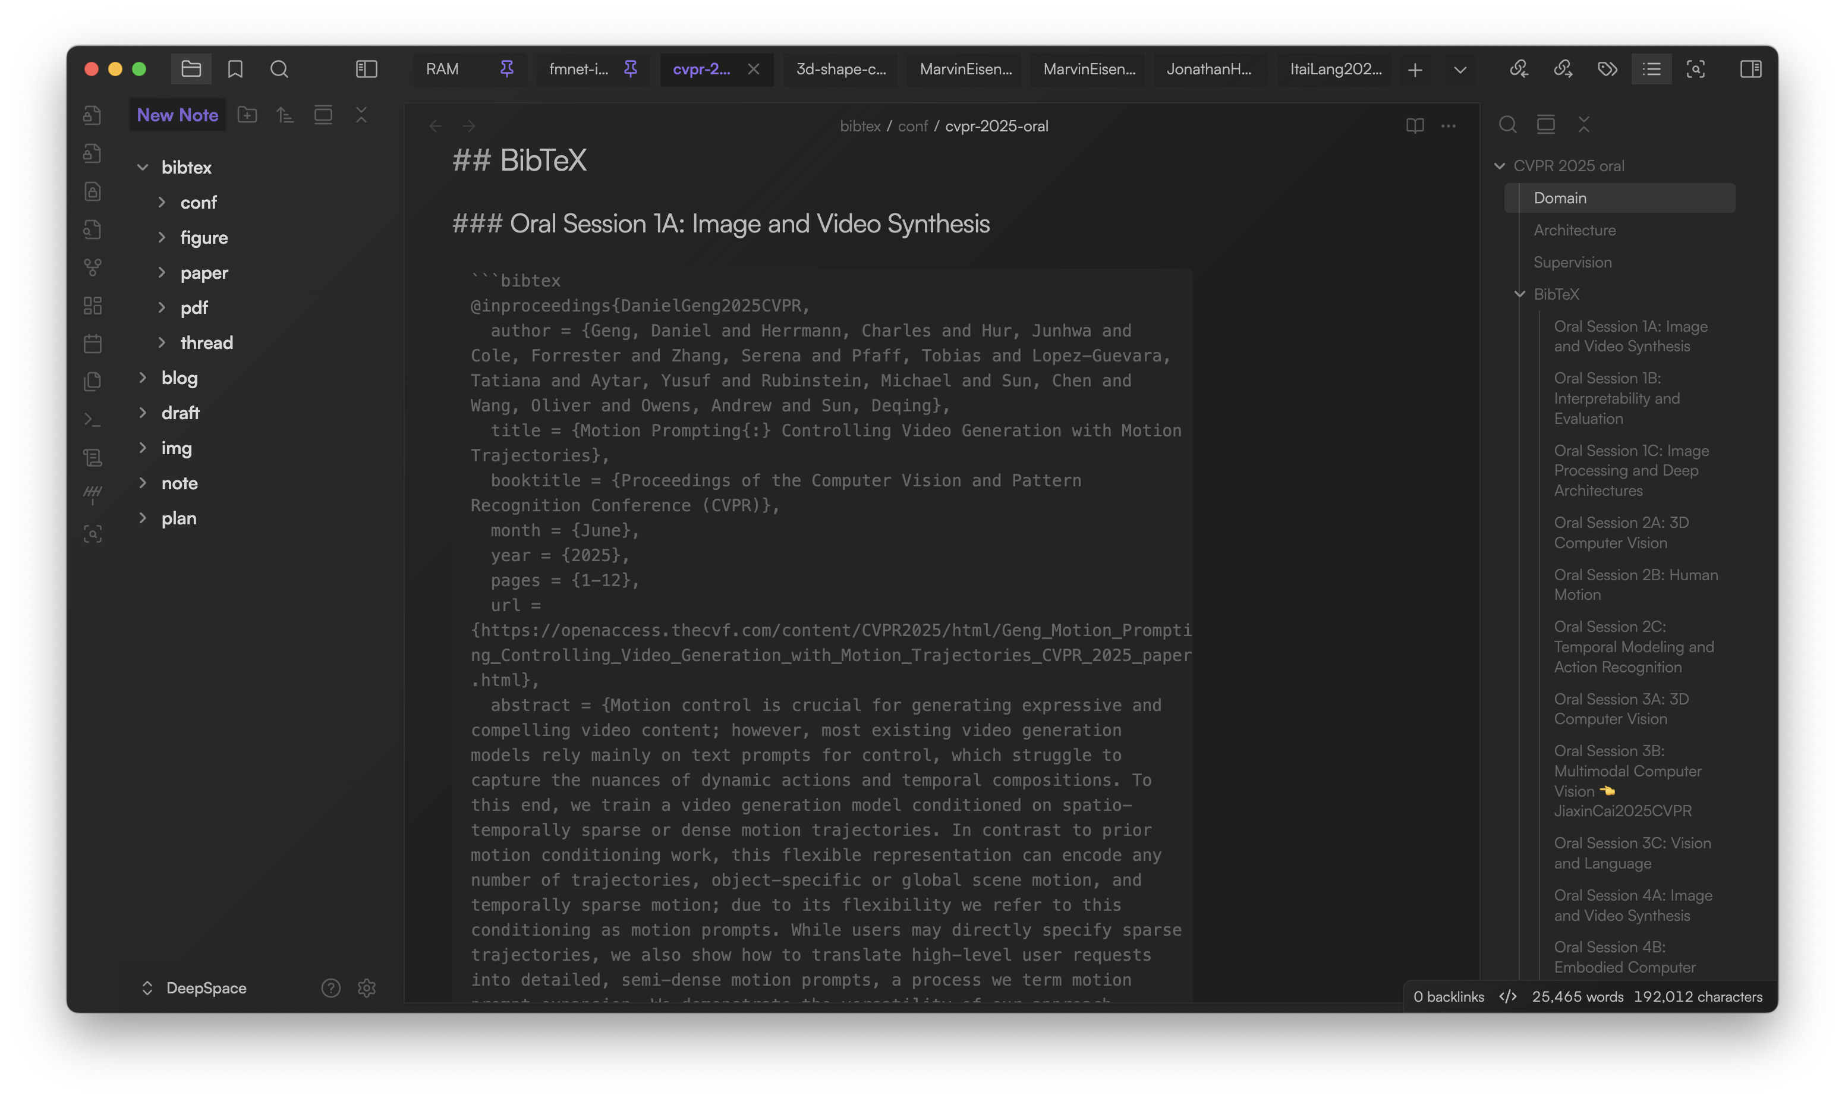This screenshot has height=1101, width=1845.
Task: Open the bookmarks panel icon
Action: pyautogui.click(x=235, y=69)
